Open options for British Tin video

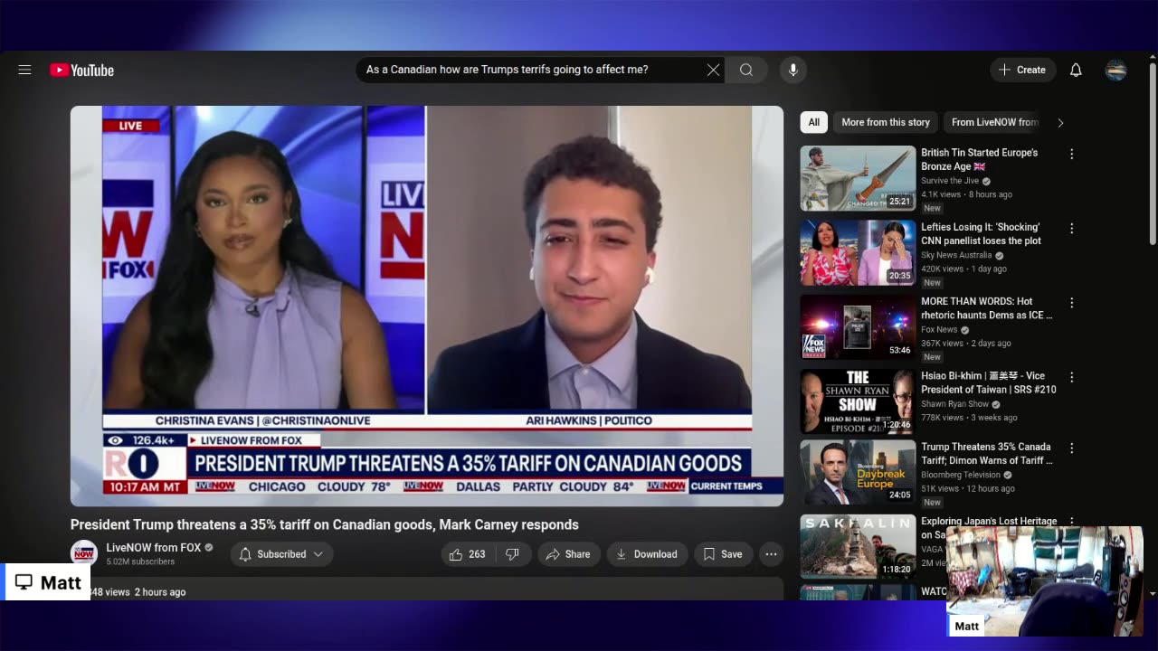1071,155
